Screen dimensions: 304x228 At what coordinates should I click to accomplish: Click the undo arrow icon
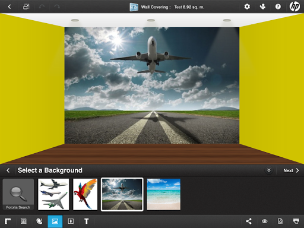point(42,7)
